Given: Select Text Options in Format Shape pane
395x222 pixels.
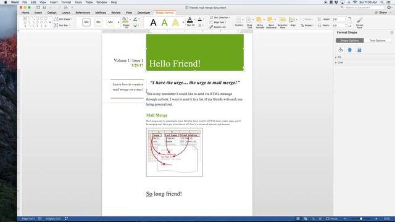Looking at the screenshot, I should tap(377, 41).
